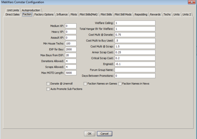Image resolution: width=197 pixels, height=139 pixels.
Task: Click the OK button
Action: coord(89,134)
